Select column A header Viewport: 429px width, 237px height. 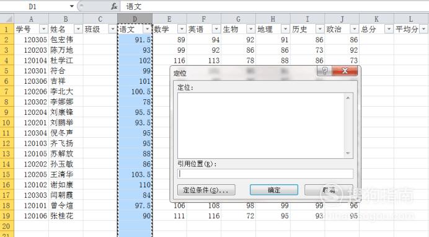31,19
